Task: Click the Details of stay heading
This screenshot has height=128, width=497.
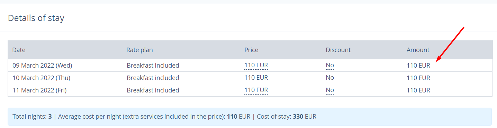Action: pyautogui.click(x=36, y=18)
